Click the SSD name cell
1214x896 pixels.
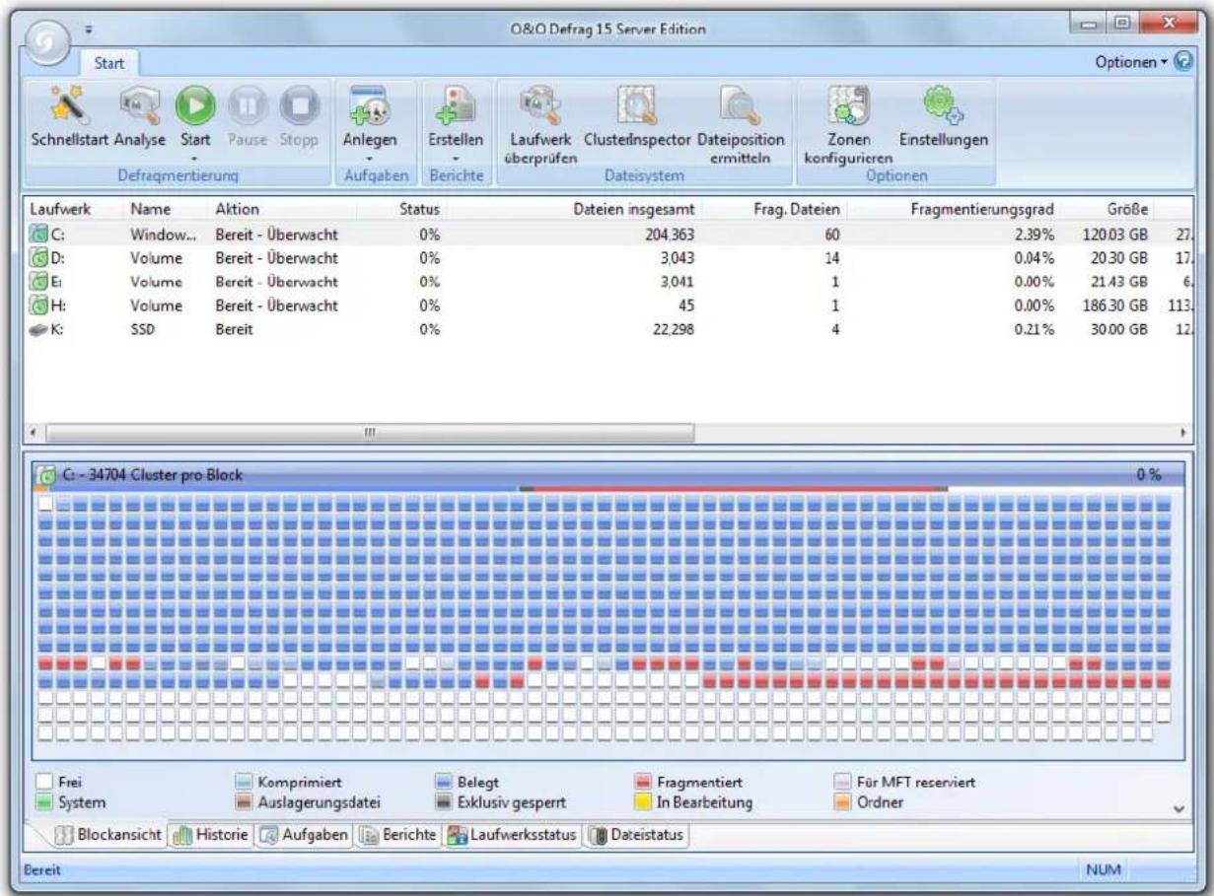143,329
